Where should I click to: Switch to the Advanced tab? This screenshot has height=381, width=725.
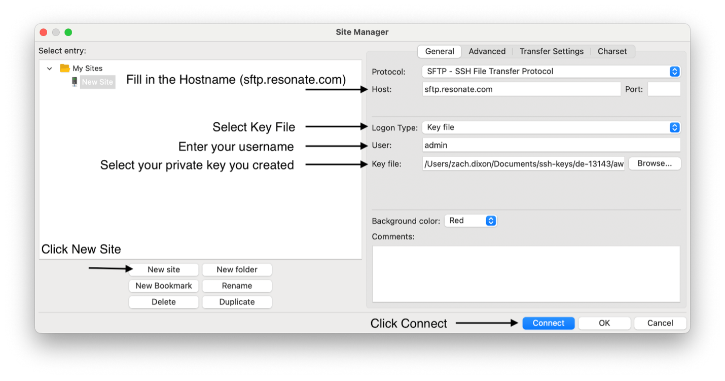click(487, 51)
